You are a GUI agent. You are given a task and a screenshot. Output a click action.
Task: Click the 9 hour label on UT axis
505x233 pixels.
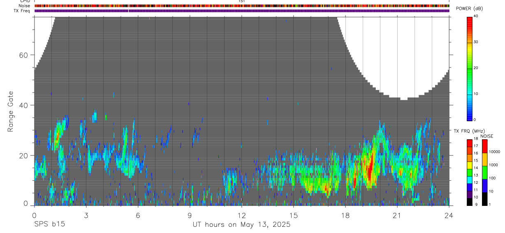pos(190,215)
